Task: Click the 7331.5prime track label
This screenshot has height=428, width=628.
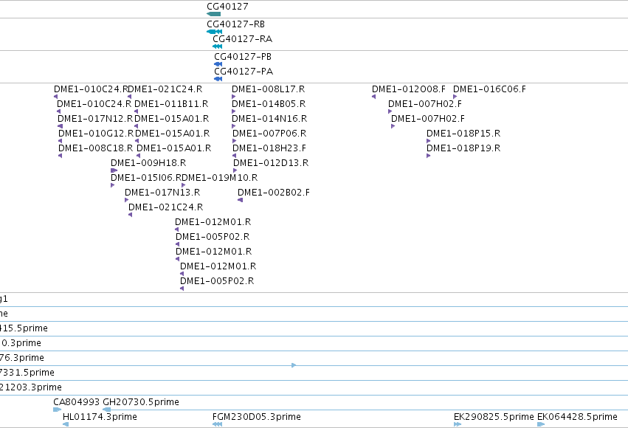Action: 27,373
